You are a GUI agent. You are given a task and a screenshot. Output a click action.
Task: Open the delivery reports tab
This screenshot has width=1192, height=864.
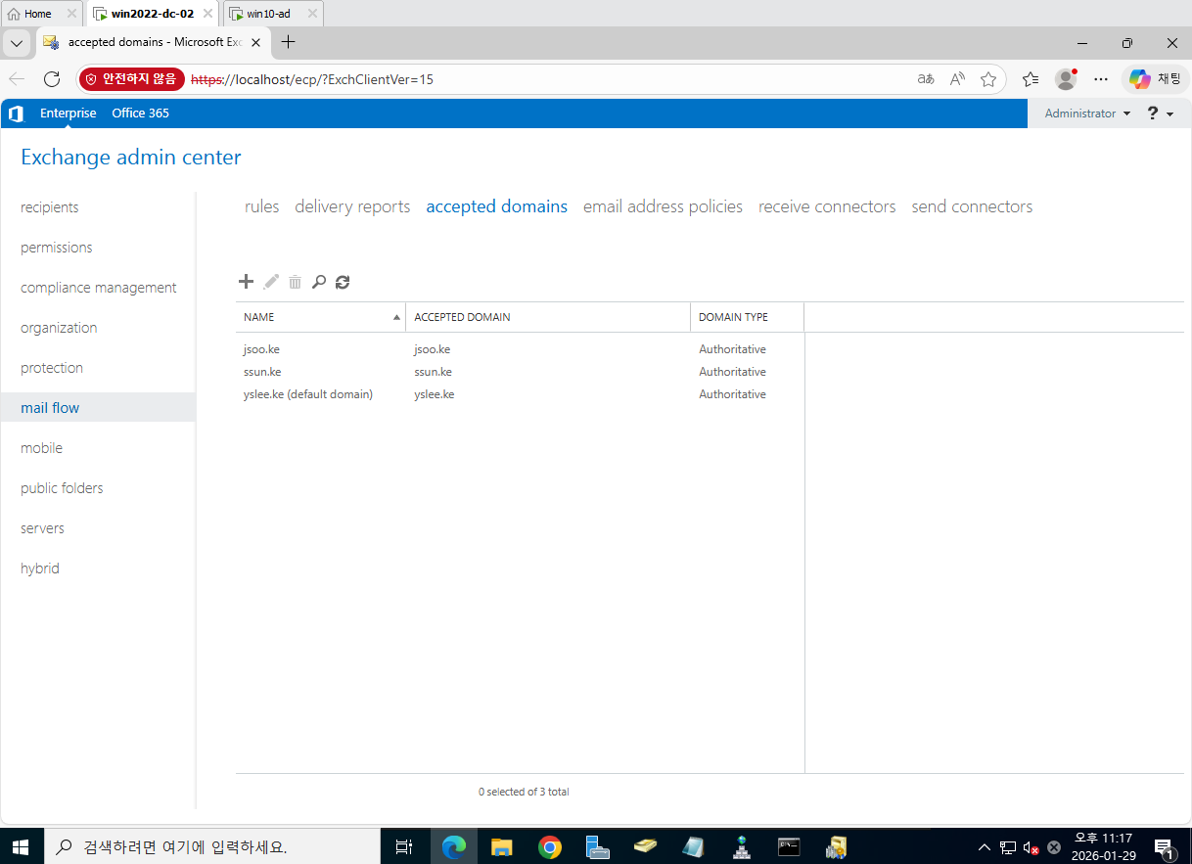(352, 206)
